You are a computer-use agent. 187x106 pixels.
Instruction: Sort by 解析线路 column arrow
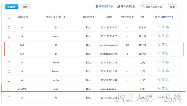tap(93, 17)
